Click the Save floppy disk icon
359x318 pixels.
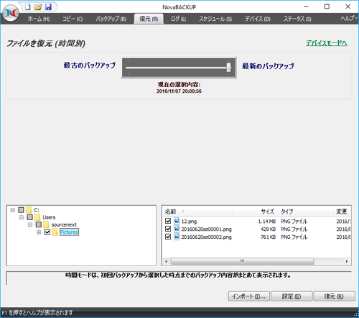point(48,7)
